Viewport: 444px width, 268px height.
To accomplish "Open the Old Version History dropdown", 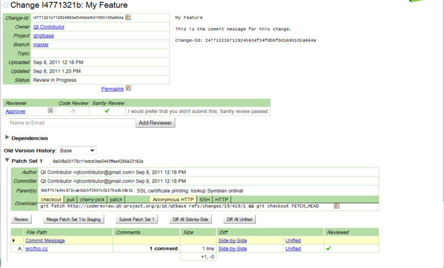I will tap(77, 150).
